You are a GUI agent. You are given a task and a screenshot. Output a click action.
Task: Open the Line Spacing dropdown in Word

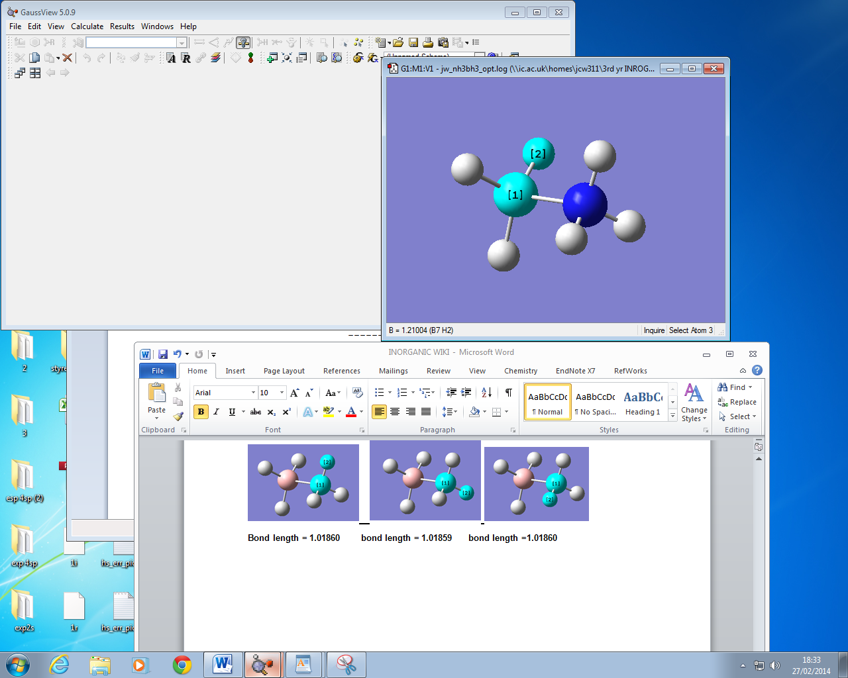point(450,412)
